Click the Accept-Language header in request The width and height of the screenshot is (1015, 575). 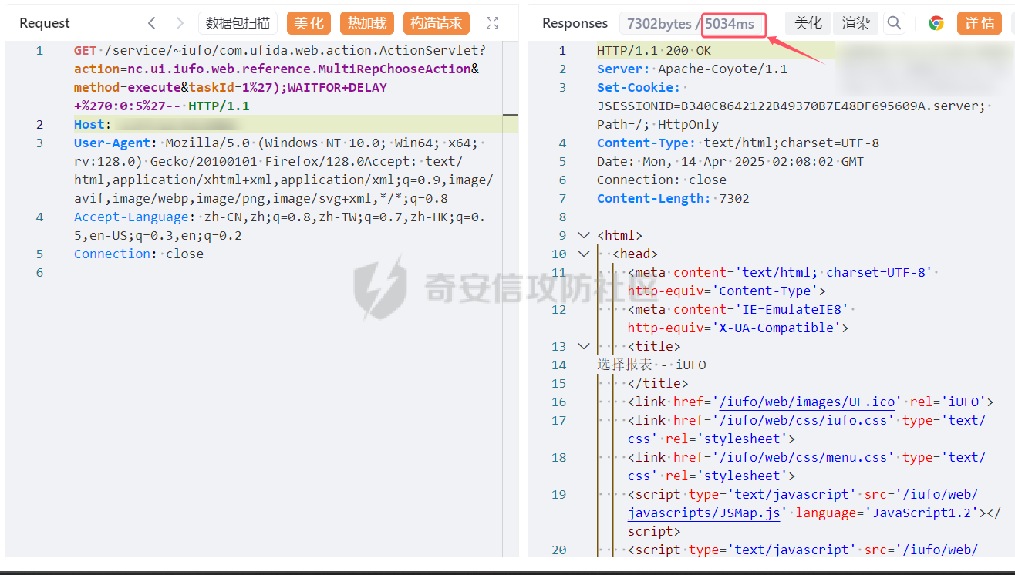[279, 226]
